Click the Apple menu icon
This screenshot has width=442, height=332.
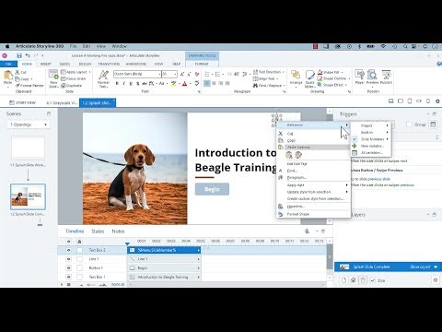pos(7,46)
